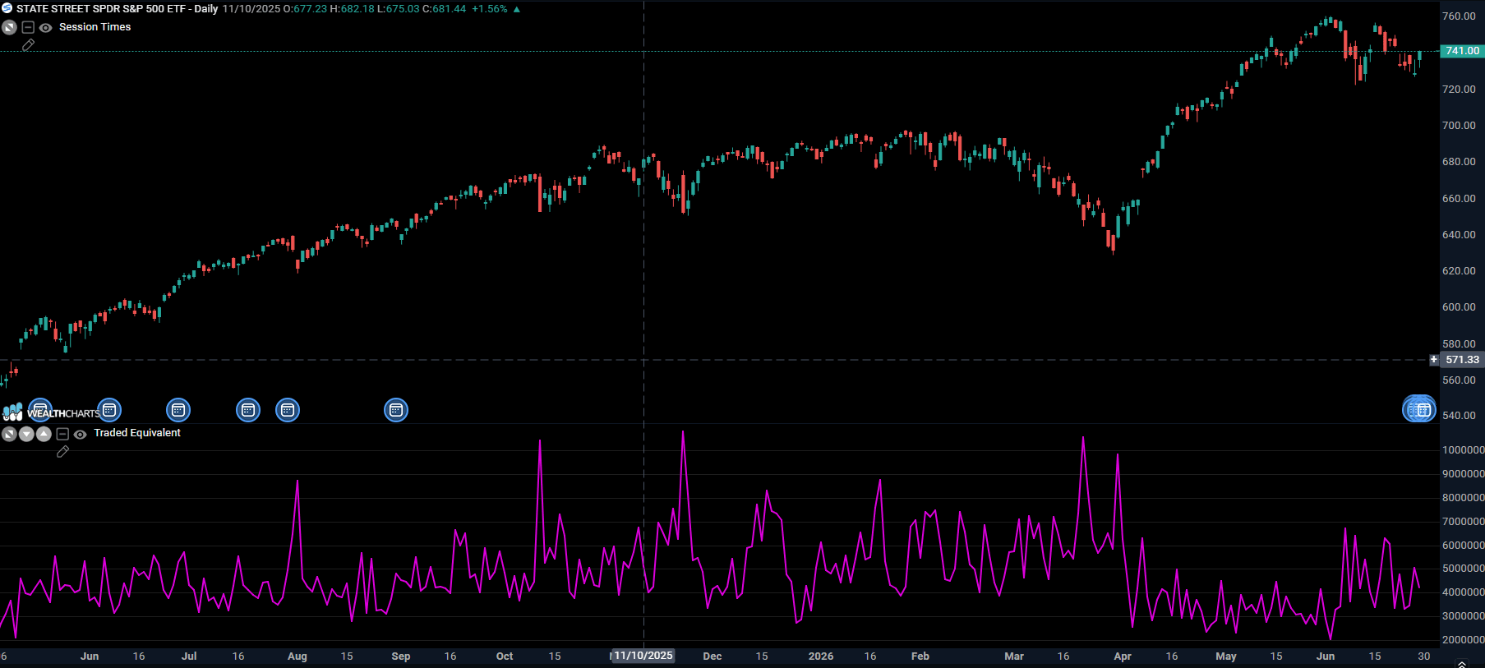The width and height of the screenshot is (1485, 668).
Task: Open the Traded Equivalent diagonal-arrow resize icon
Action: [x=9, y=434]
